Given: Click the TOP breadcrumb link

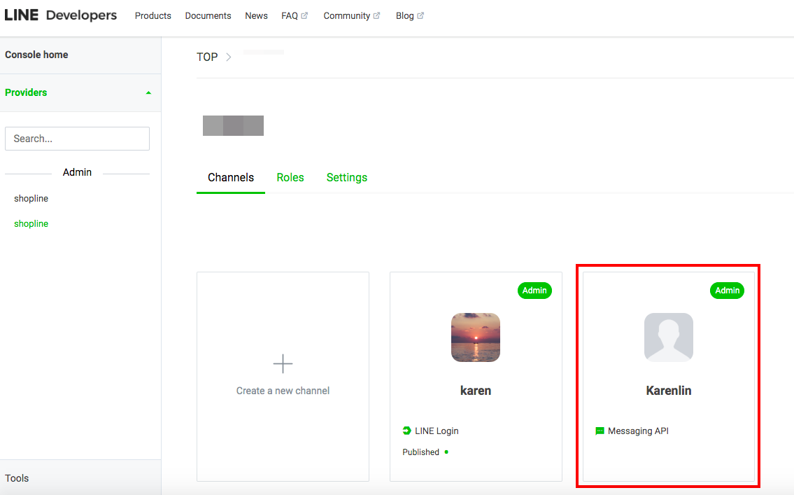Looking at the screenshot, I should click(207, 57).
